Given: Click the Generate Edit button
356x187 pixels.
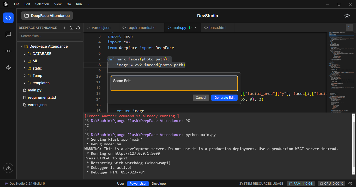Looking at the screenshot, I should (224, 98).
